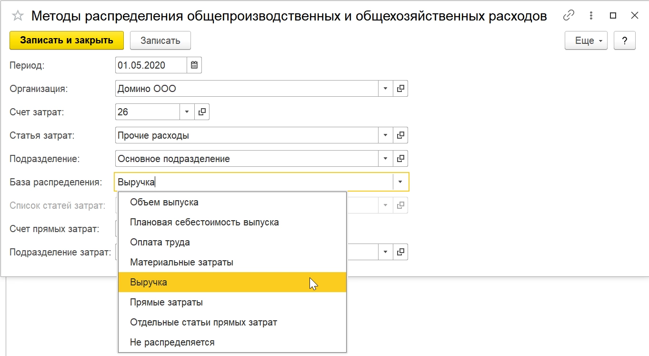
Task: Open the Подразделение record with the open icon
Action: pyautogui.click(x=400, y=159)
